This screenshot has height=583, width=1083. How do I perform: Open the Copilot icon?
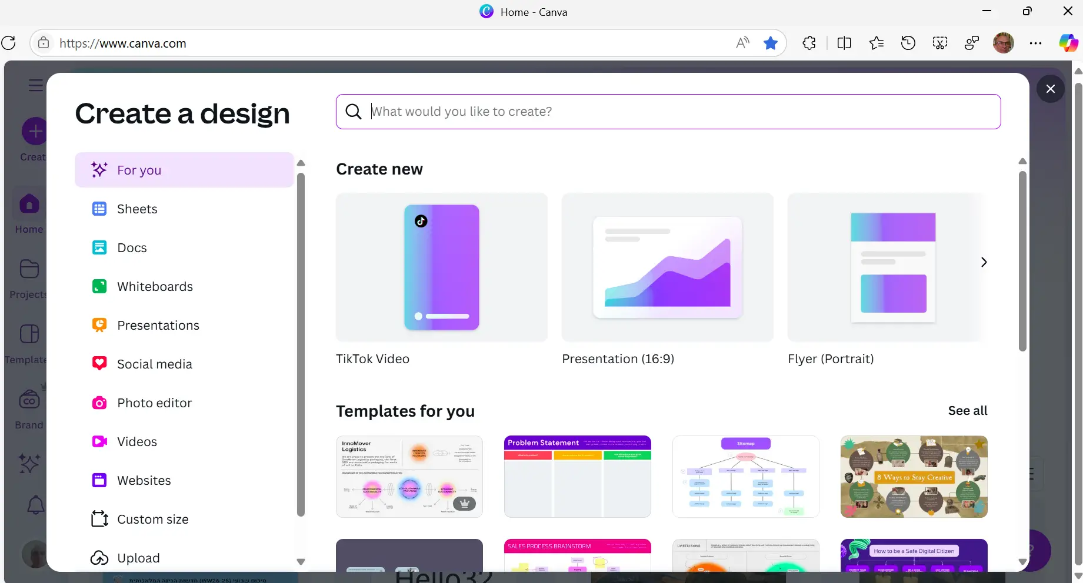click(x=1068, y=43)
